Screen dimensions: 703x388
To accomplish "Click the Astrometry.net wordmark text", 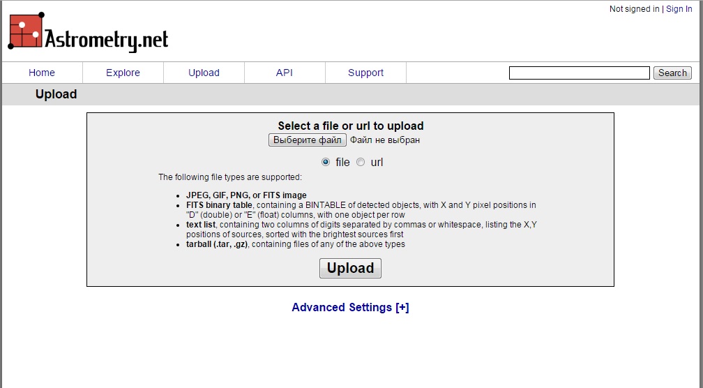I will pos(107,40).
